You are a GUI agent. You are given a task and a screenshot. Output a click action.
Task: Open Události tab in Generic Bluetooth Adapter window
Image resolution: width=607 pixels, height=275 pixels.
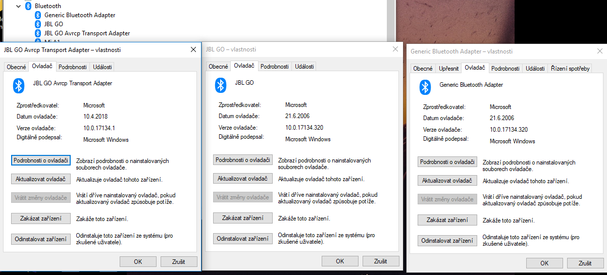[x=535, y=69]
